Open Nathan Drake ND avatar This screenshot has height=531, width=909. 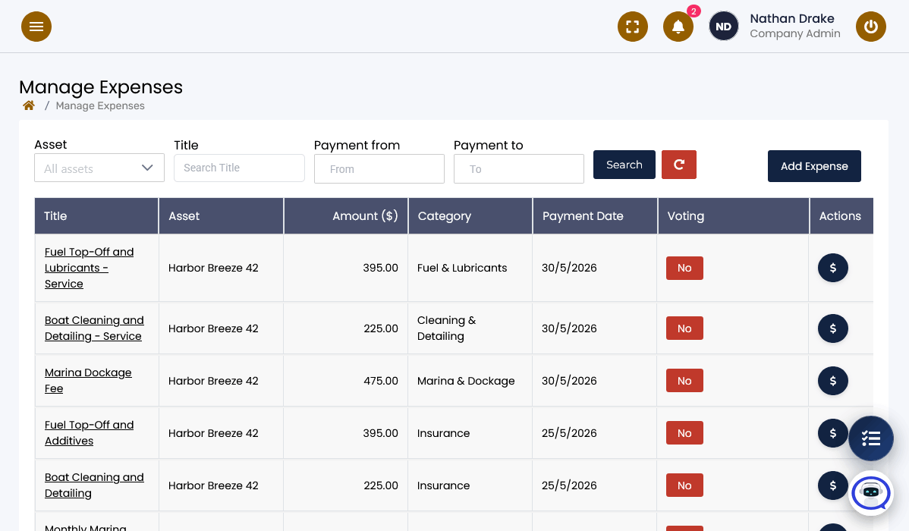coord(723,27)
